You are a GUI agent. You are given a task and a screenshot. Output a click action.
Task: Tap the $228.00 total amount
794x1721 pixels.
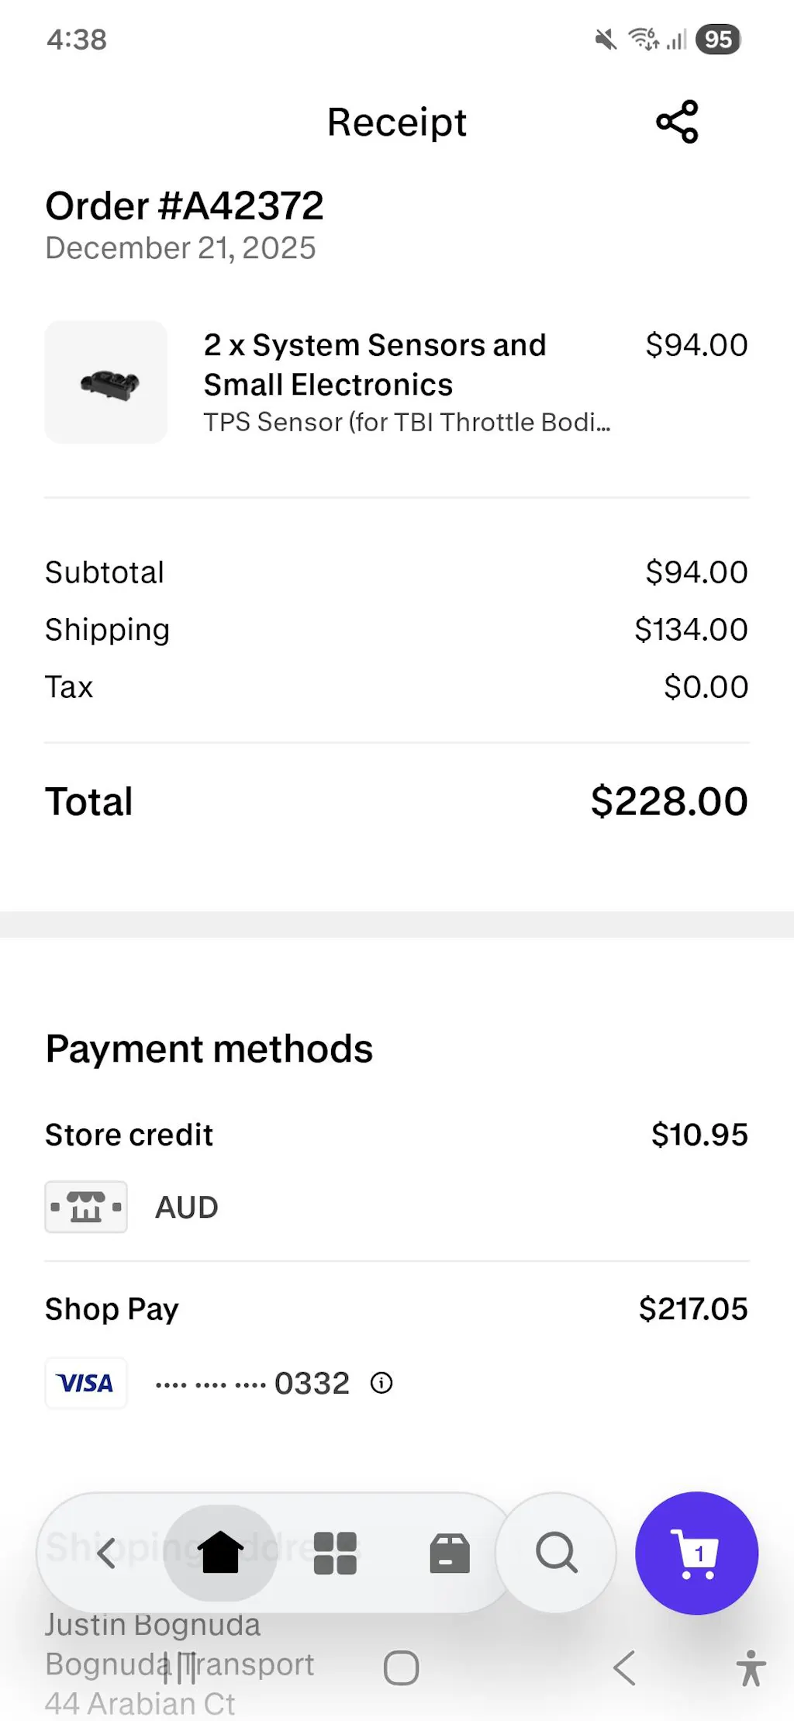coord(669,801)
